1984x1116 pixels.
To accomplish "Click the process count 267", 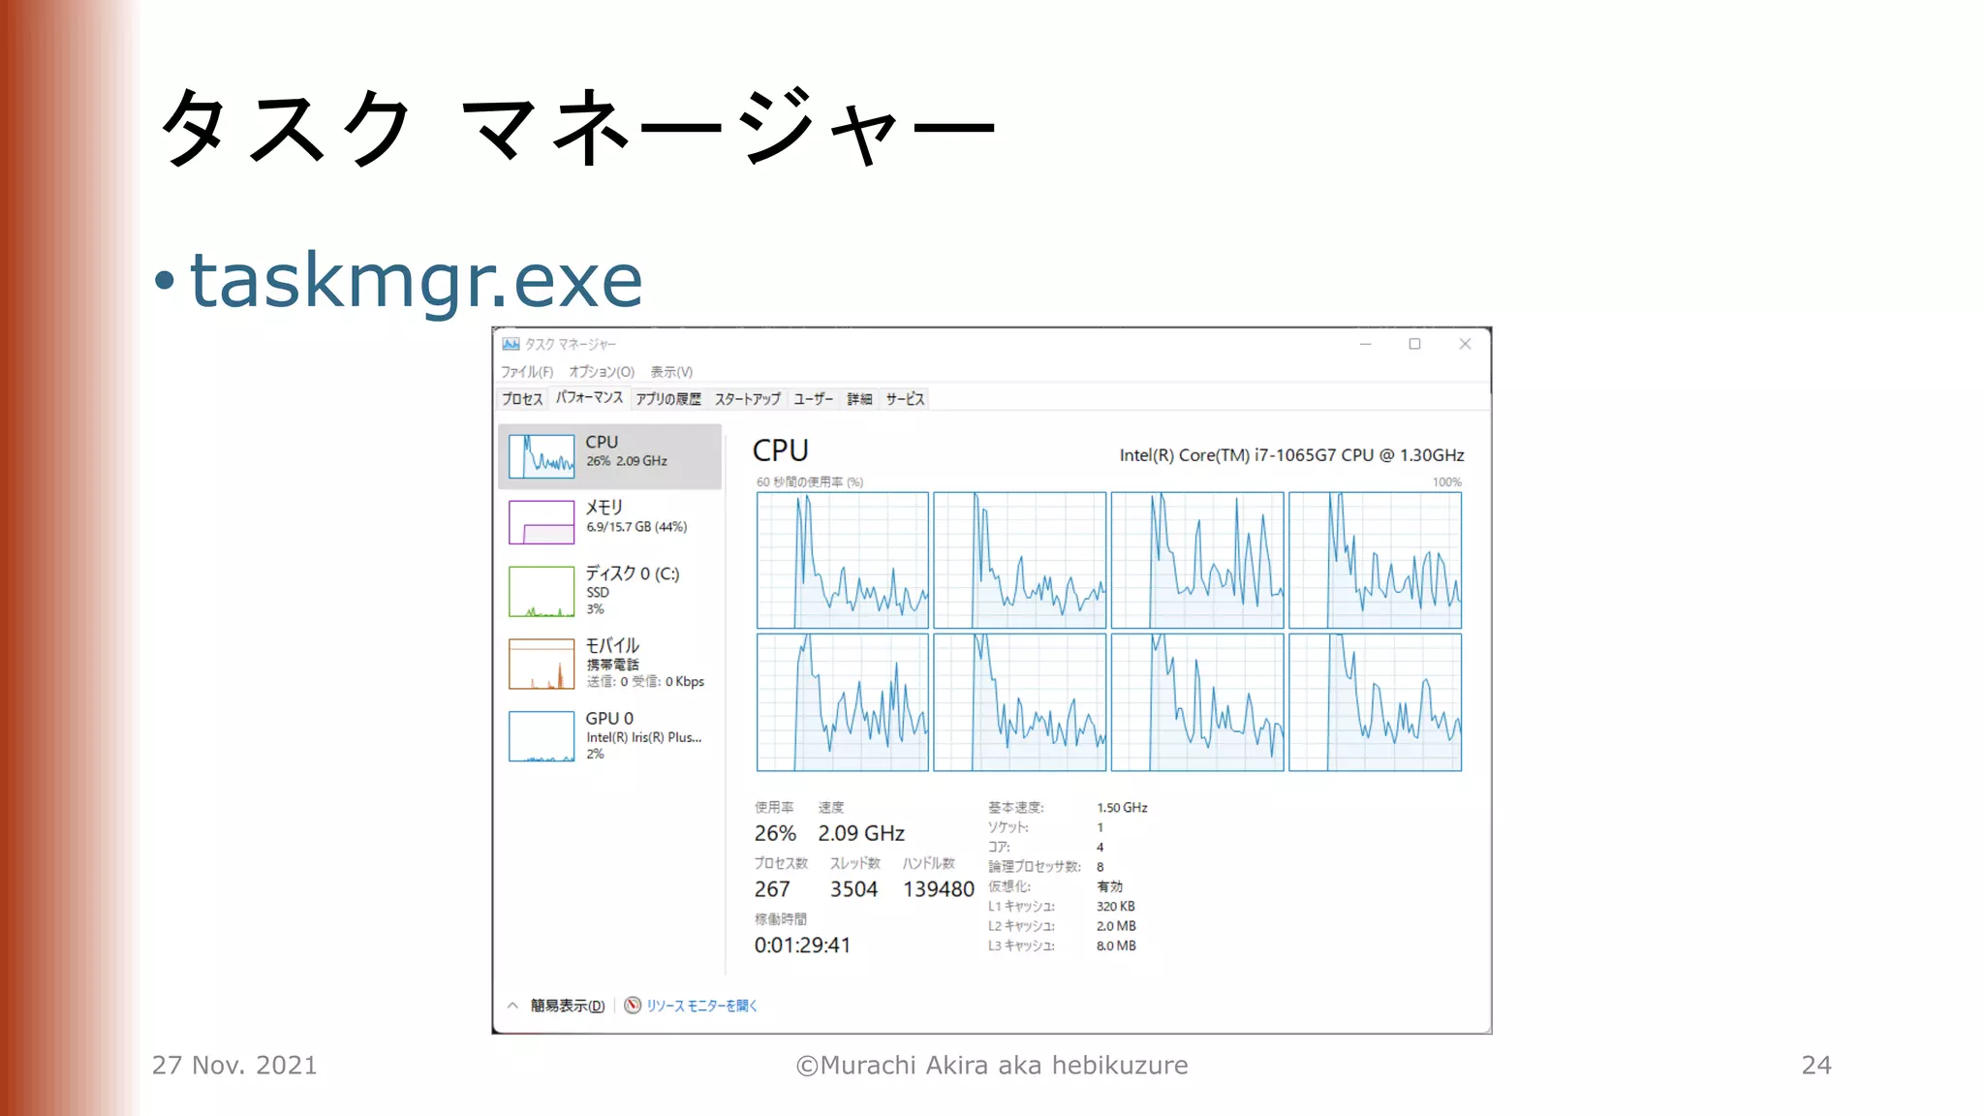I will click(772, 889).
